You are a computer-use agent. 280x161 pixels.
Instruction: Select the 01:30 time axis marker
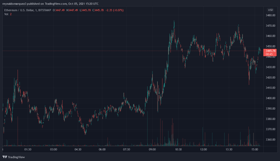point(28,150)
